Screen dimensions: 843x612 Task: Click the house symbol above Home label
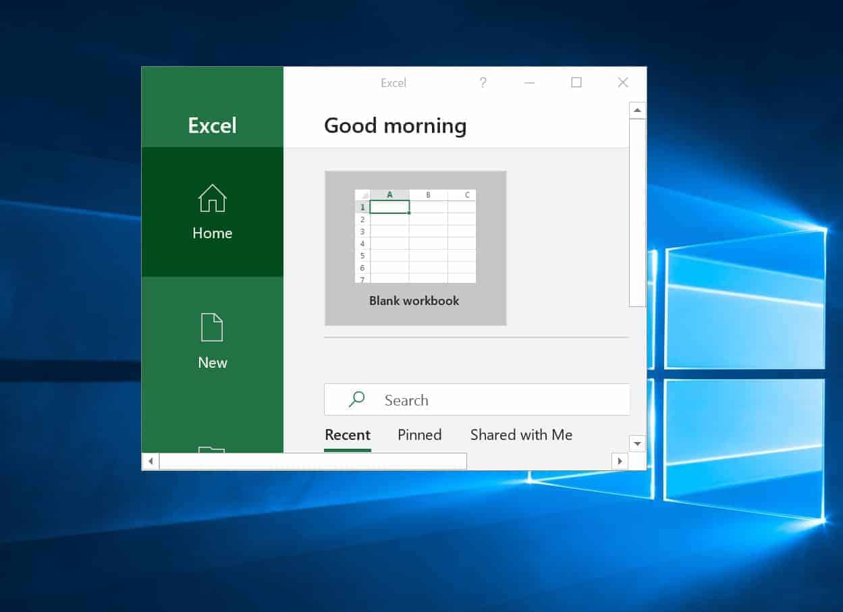[212, 198]
